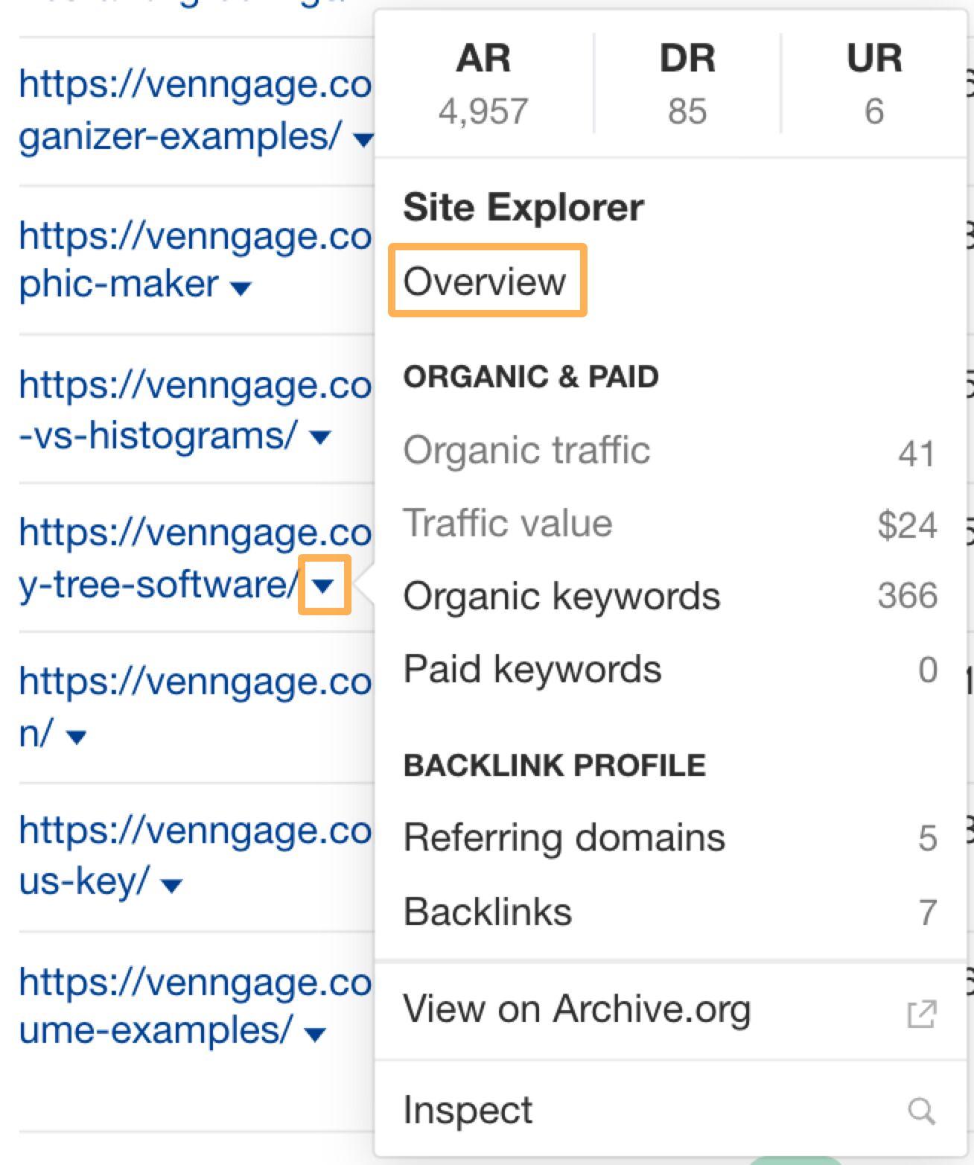Click the DR value 85
The width and height of the screenshot is (974, 1165).
(x=686, y=111)
